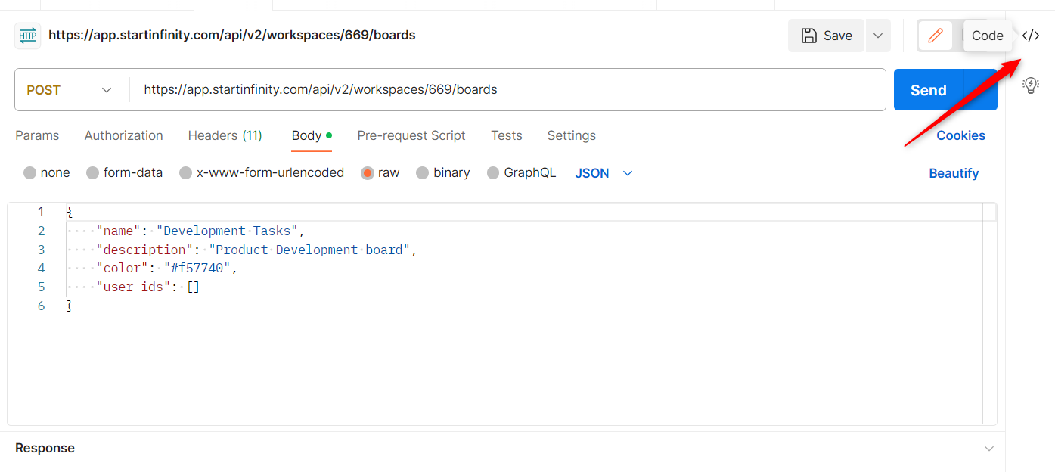Click the pencil edit icon
Image resolution: width=1055 pixels, height=472 pixels.
point(936,36)
